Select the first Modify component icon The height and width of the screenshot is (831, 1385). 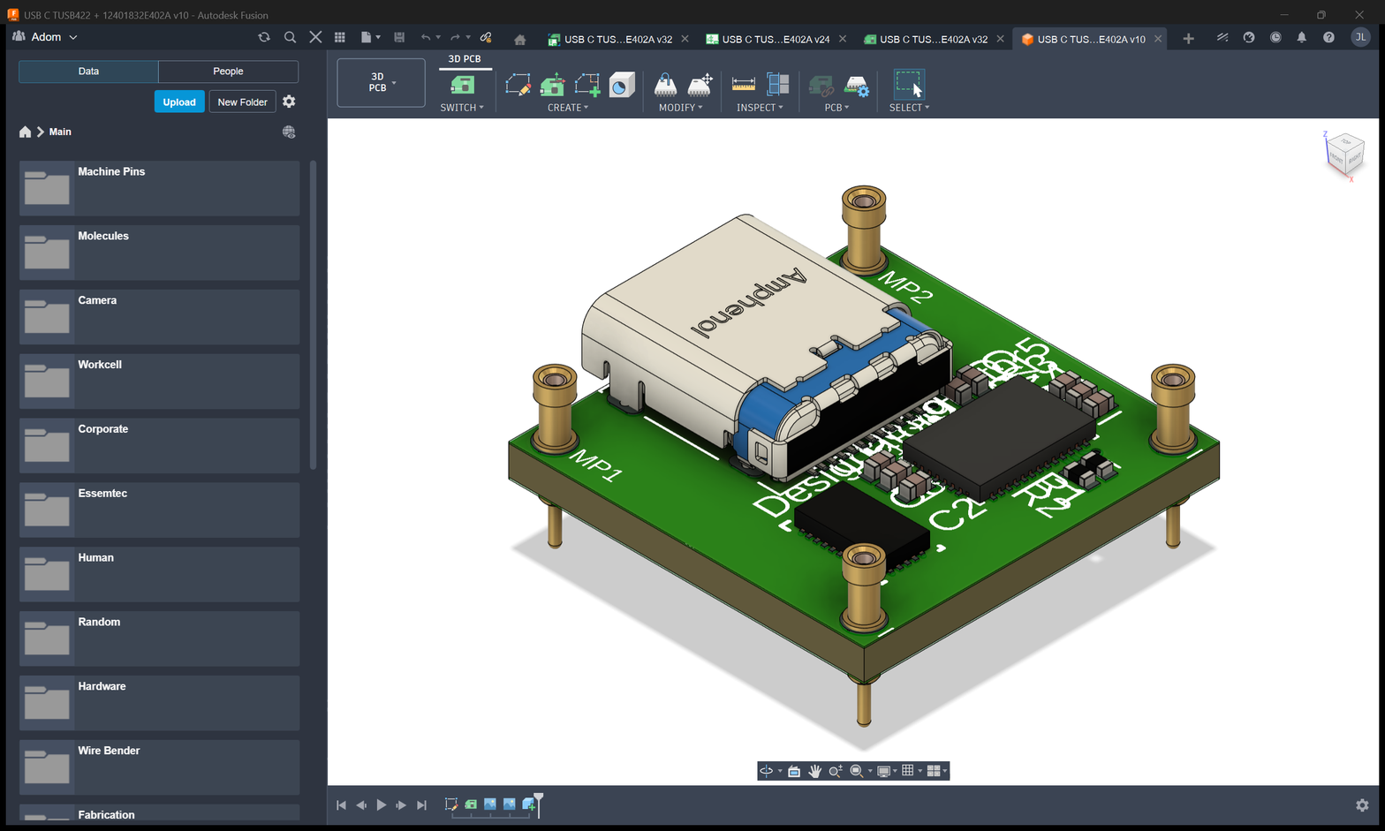pos(665,85)
